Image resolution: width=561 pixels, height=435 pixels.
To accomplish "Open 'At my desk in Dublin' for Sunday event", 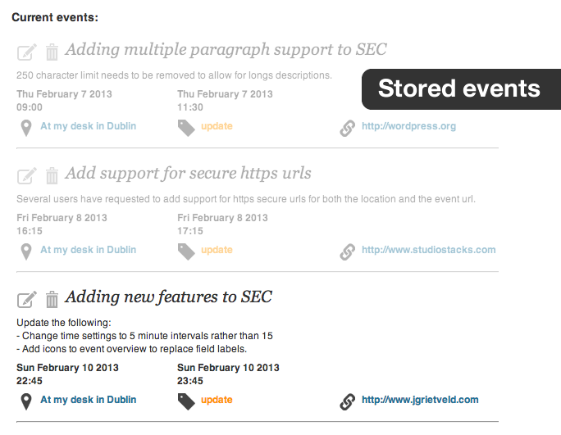I will click(x=88, y=400).
